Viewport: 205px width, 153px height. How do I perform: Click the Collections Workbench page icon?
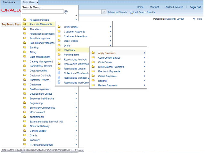(59, 73)
